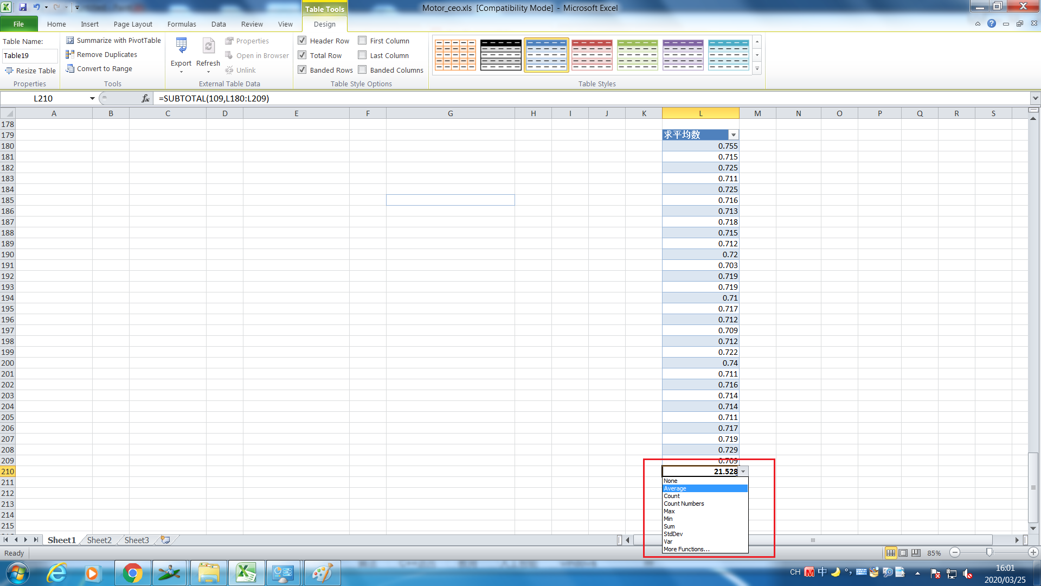Enable the First Column checkbox
This screenshot has height=586, width=1041.
pyautogui.click(x=363, y=41)
